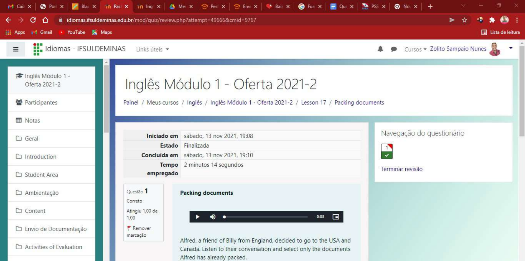Open Lesson 17 breadcrumb link
The height and width of the screenshot is (261, 525).
tap(313, 102)
